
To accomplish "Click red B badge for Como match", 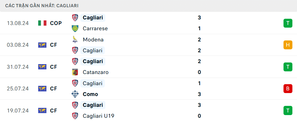I will (288, 89).
